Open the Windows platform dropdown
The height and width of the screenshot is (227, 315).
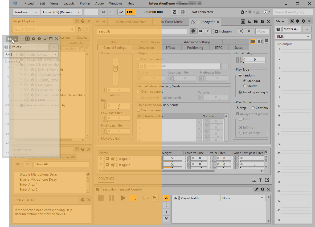pos(26,12)
